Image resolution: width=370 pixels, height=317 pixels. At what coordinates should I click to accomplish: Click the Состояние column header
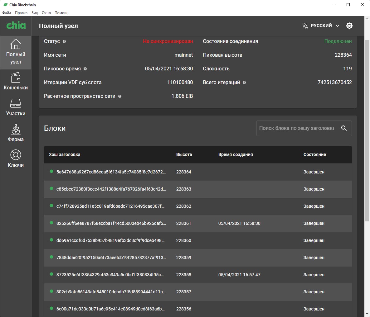click(x=315, y=154)
